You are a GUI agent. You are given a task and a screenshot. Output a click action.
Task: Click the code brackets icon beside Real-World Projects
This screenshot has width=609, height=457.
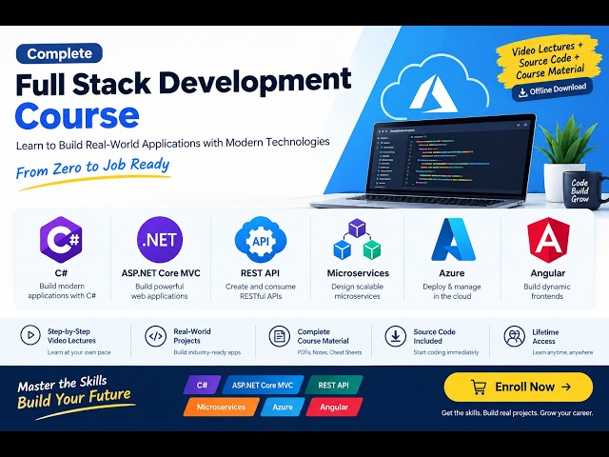(x=155, y=336)
